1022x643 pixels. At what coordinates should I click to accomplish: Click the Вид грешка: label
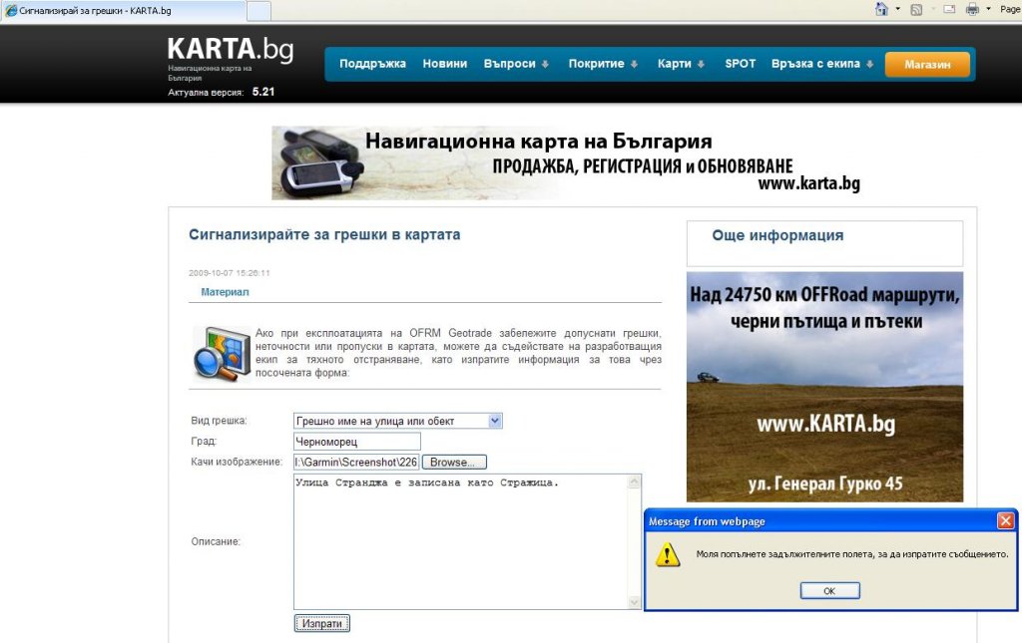[x=219, y=421]
